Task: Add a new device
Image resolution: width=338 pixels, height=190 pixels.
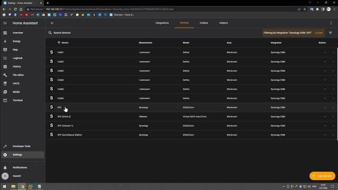Action: pos(322,176)
